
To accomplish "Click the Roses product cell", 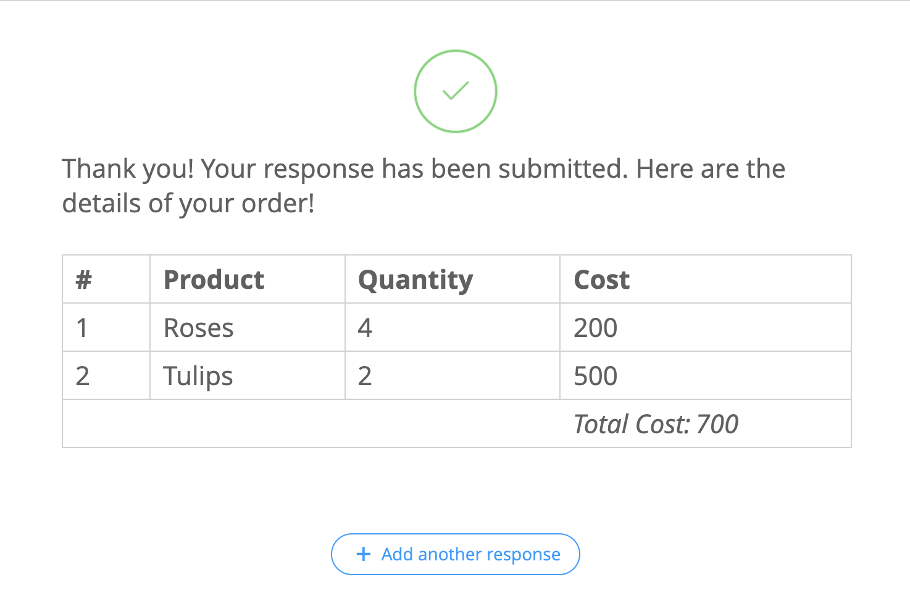I will 199,328.
